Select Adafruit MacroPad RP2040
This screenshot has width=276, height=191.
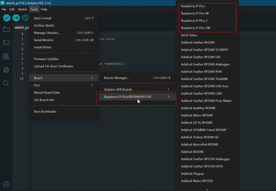207,145
